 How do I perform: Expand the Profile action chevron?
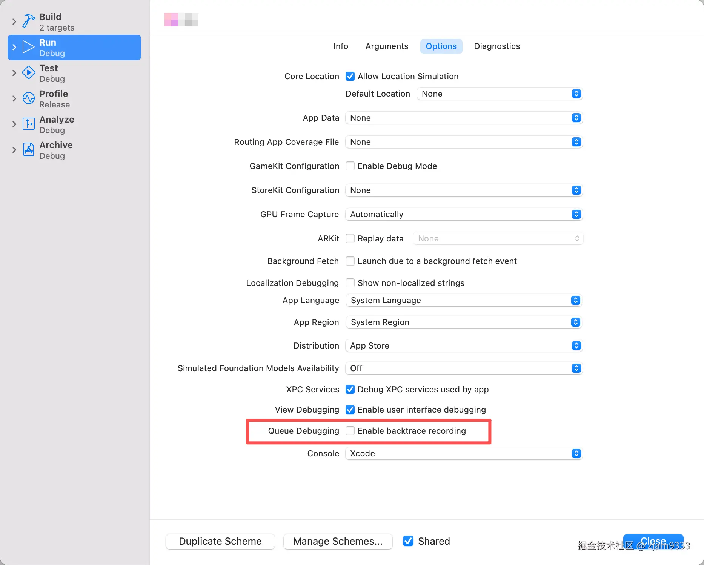tap(14, 98)
